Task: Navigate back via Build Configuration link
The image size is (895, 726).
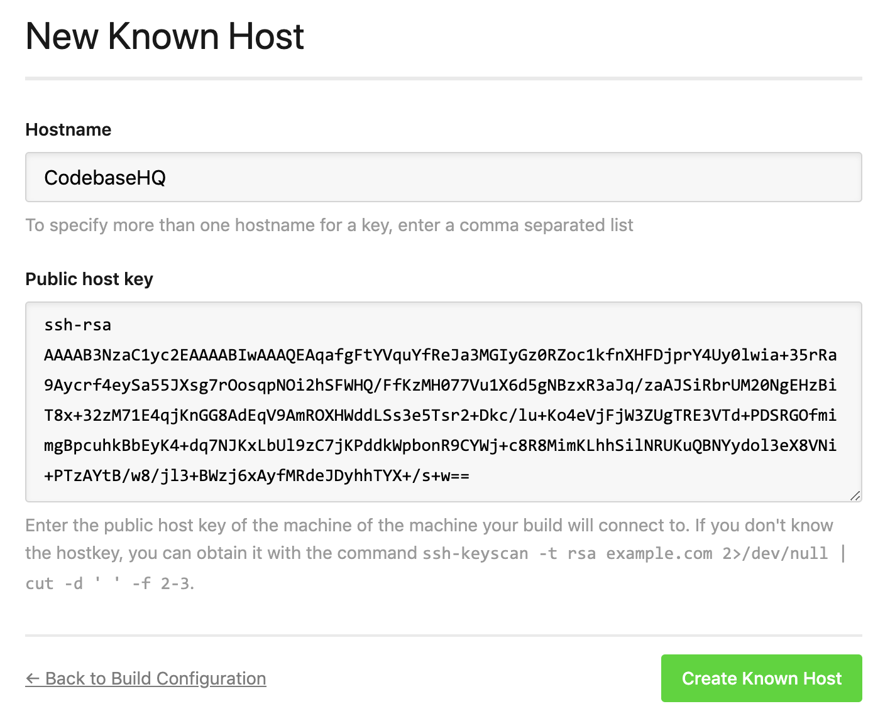Action: pyautogui.click(x=154, y=678)
